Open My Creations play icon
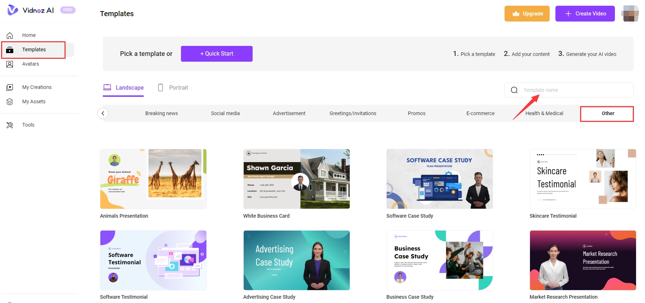 pos(10,87)
